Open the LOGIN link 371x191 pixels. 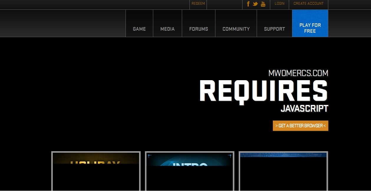tap(279, 4)
